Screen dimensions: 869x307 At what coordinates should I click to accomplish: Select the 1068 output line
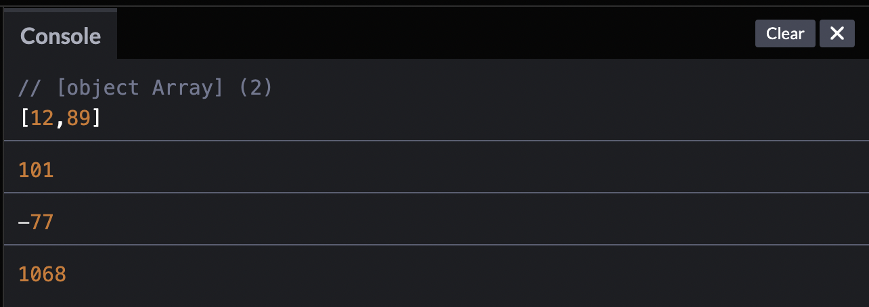tap(437, 274)
